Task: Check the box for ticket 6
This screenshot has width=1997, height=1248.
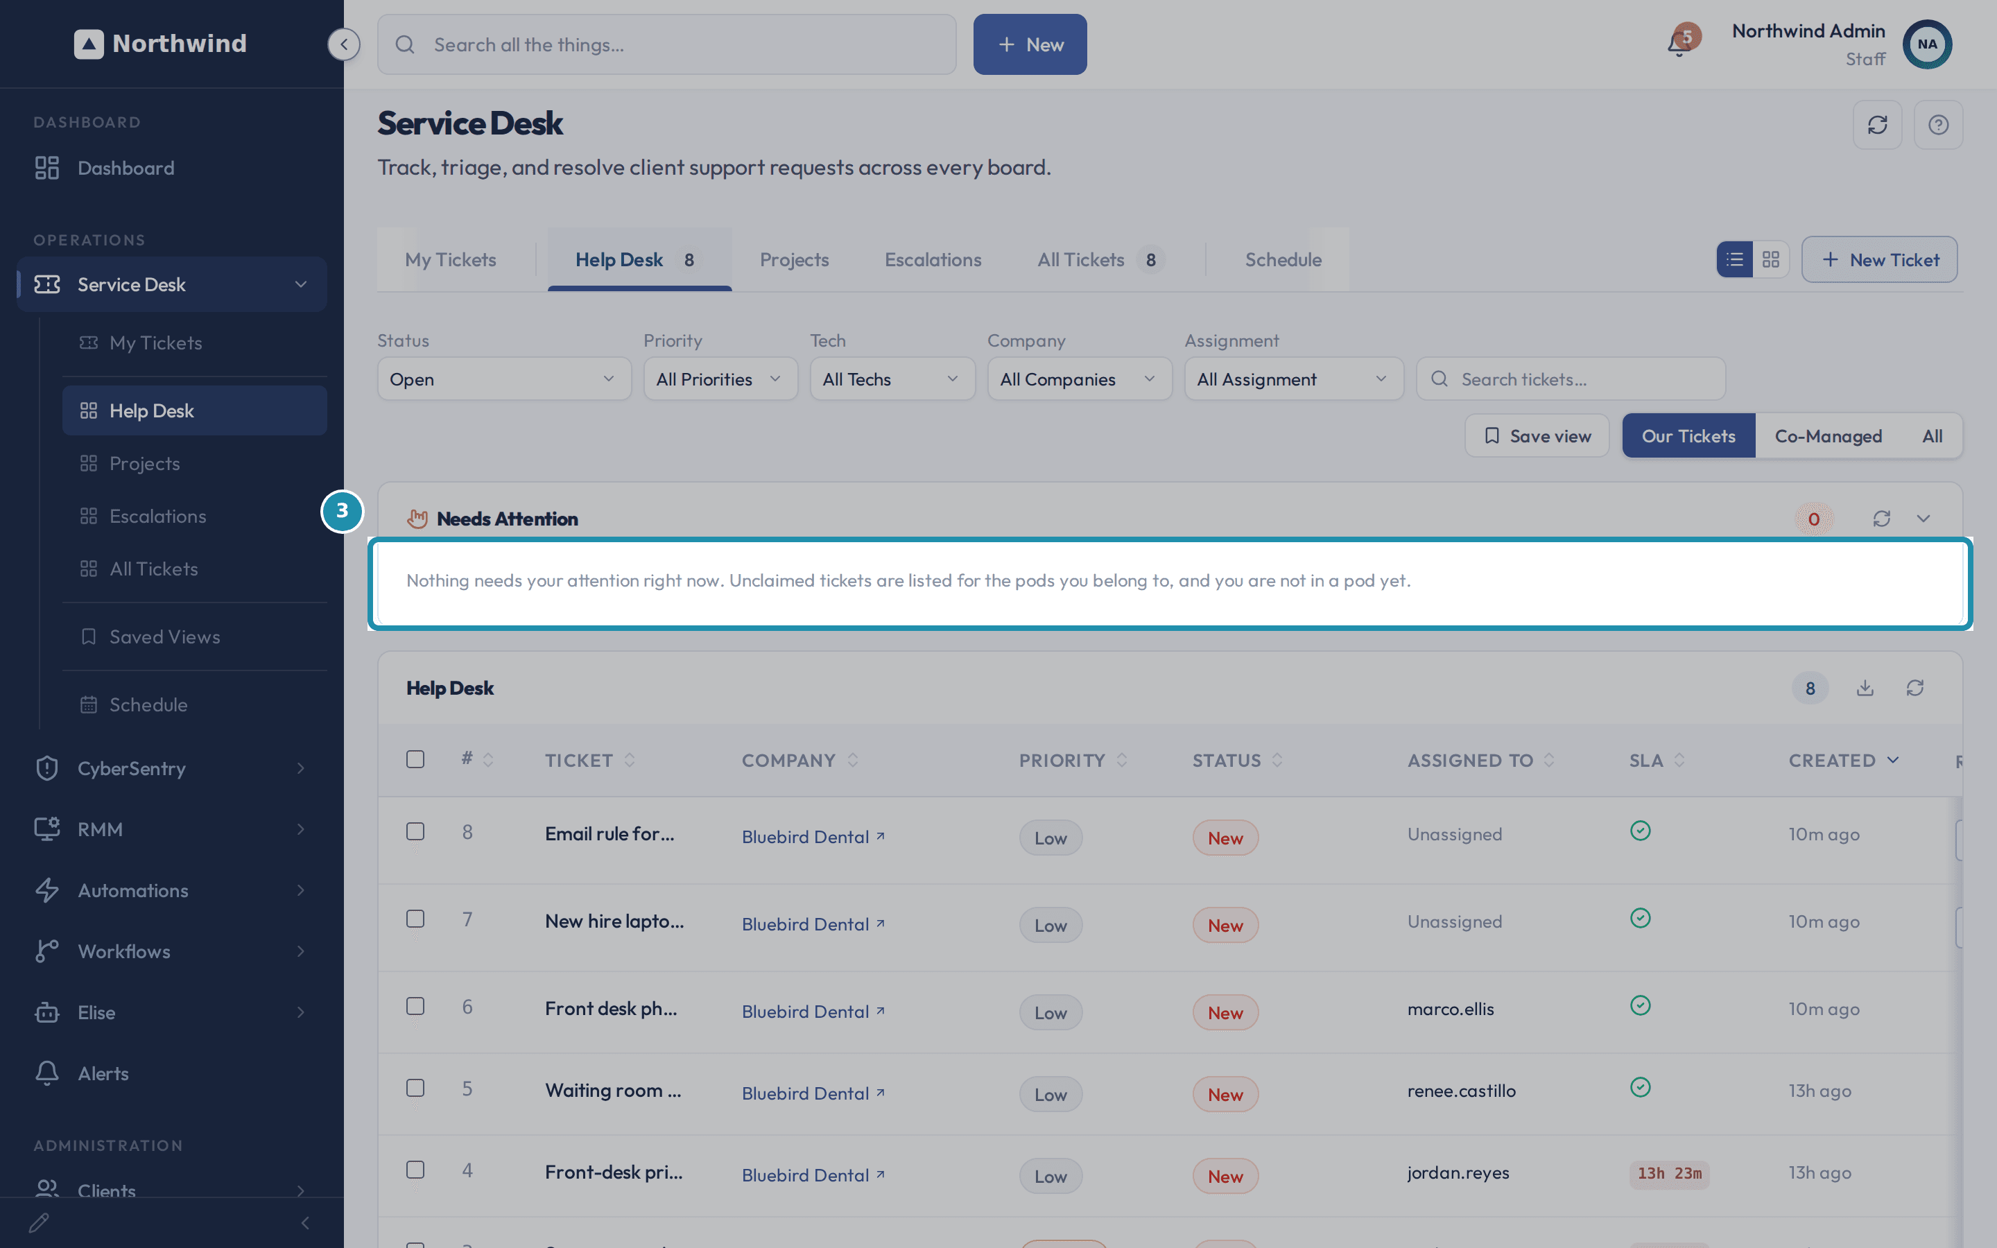Action: point(415,1006)
